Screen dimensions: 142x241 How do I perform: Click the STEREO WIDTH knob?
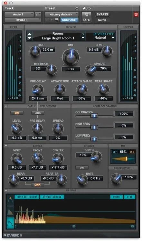pyautogui.click(x=116, y=179)
